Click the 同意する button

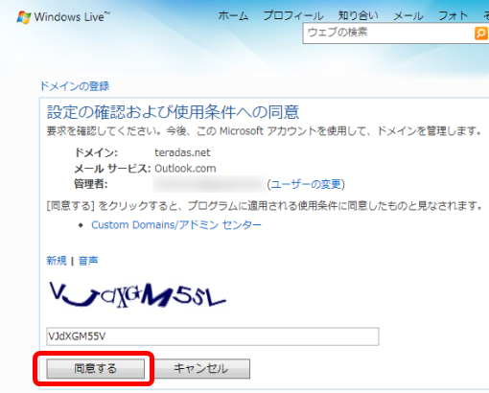tap(96, 368)
